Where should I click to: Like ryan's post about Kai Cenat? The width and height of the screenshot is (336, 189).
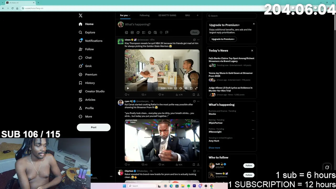[x=161, y=165]
